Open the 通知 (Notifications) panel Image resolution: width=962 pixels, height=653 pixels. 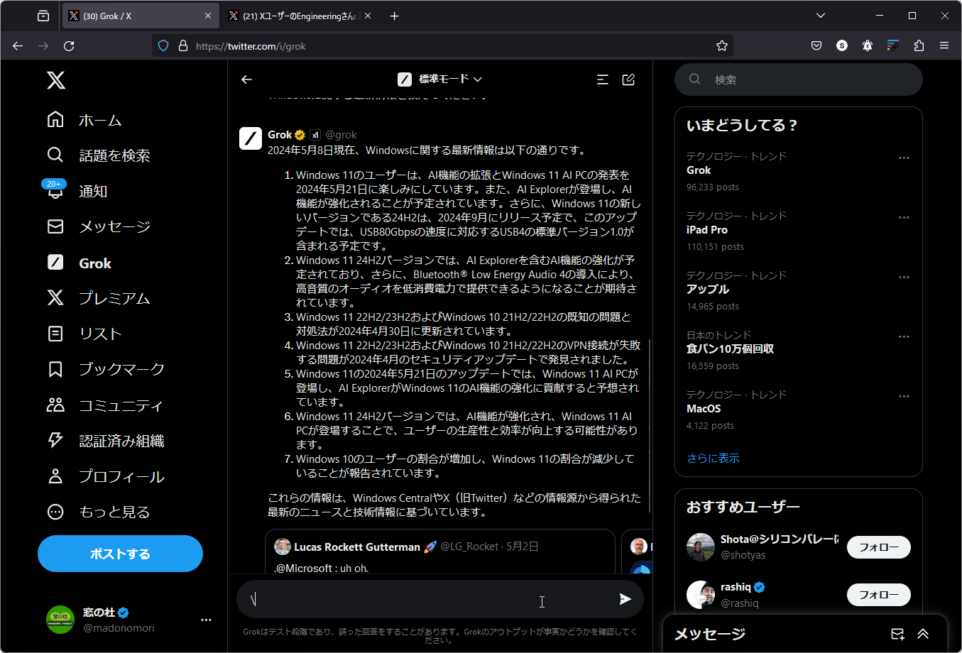point(93,191)
